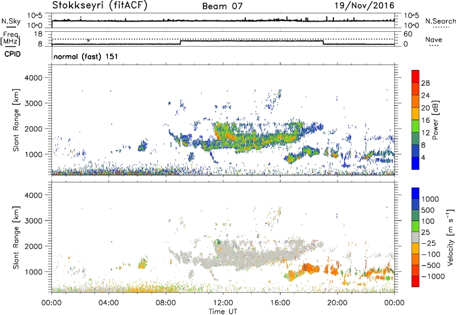Click the 'Freq. [MHz]' axis label
This screenshot has height=315, width=456.
coord(10,39)
